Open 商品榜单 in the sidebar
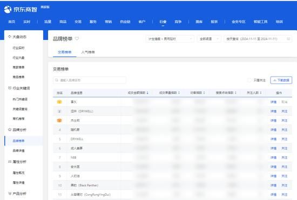The width and height of the screenshot is (297, 200). pos(18,77)
